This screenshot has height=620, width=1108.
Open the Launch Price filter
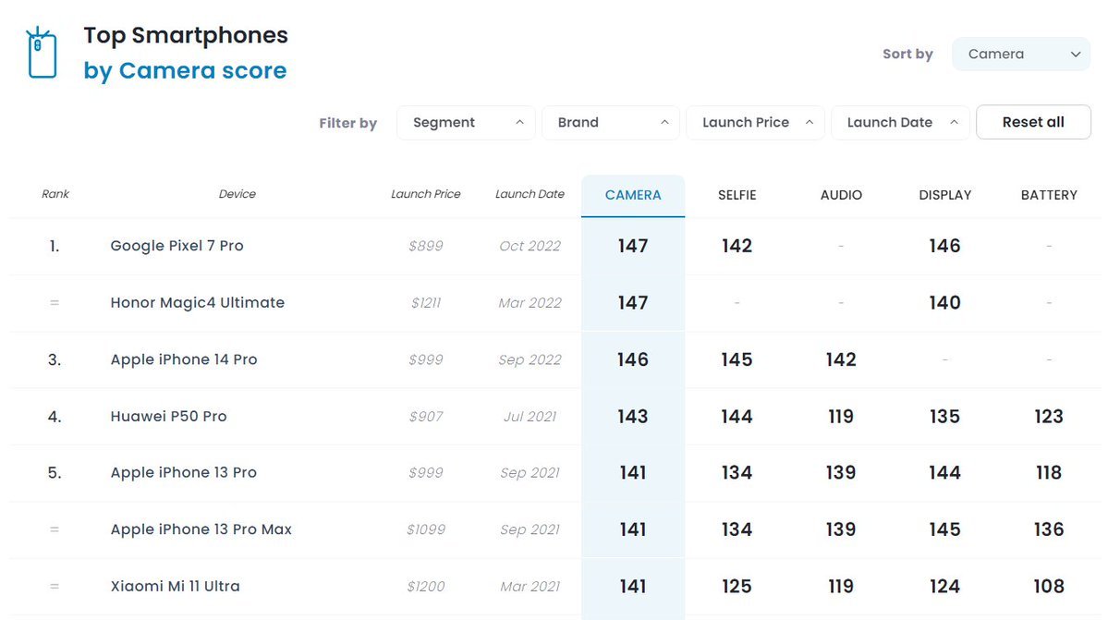(x=755, y=123)
